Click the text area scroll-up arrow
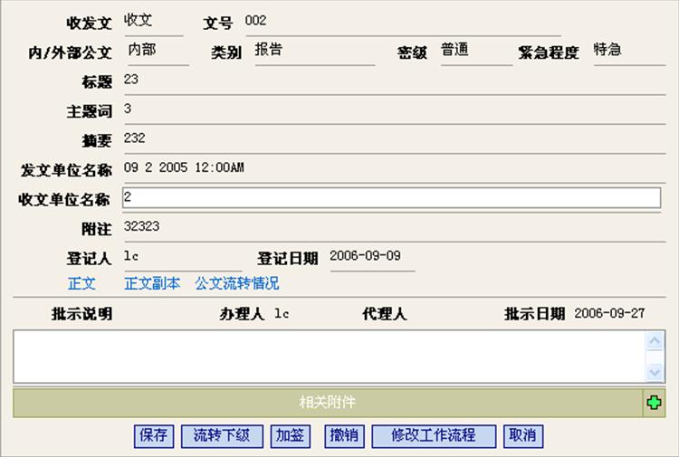The height and width of the screenshot is (457, 679). coord(655,341)
